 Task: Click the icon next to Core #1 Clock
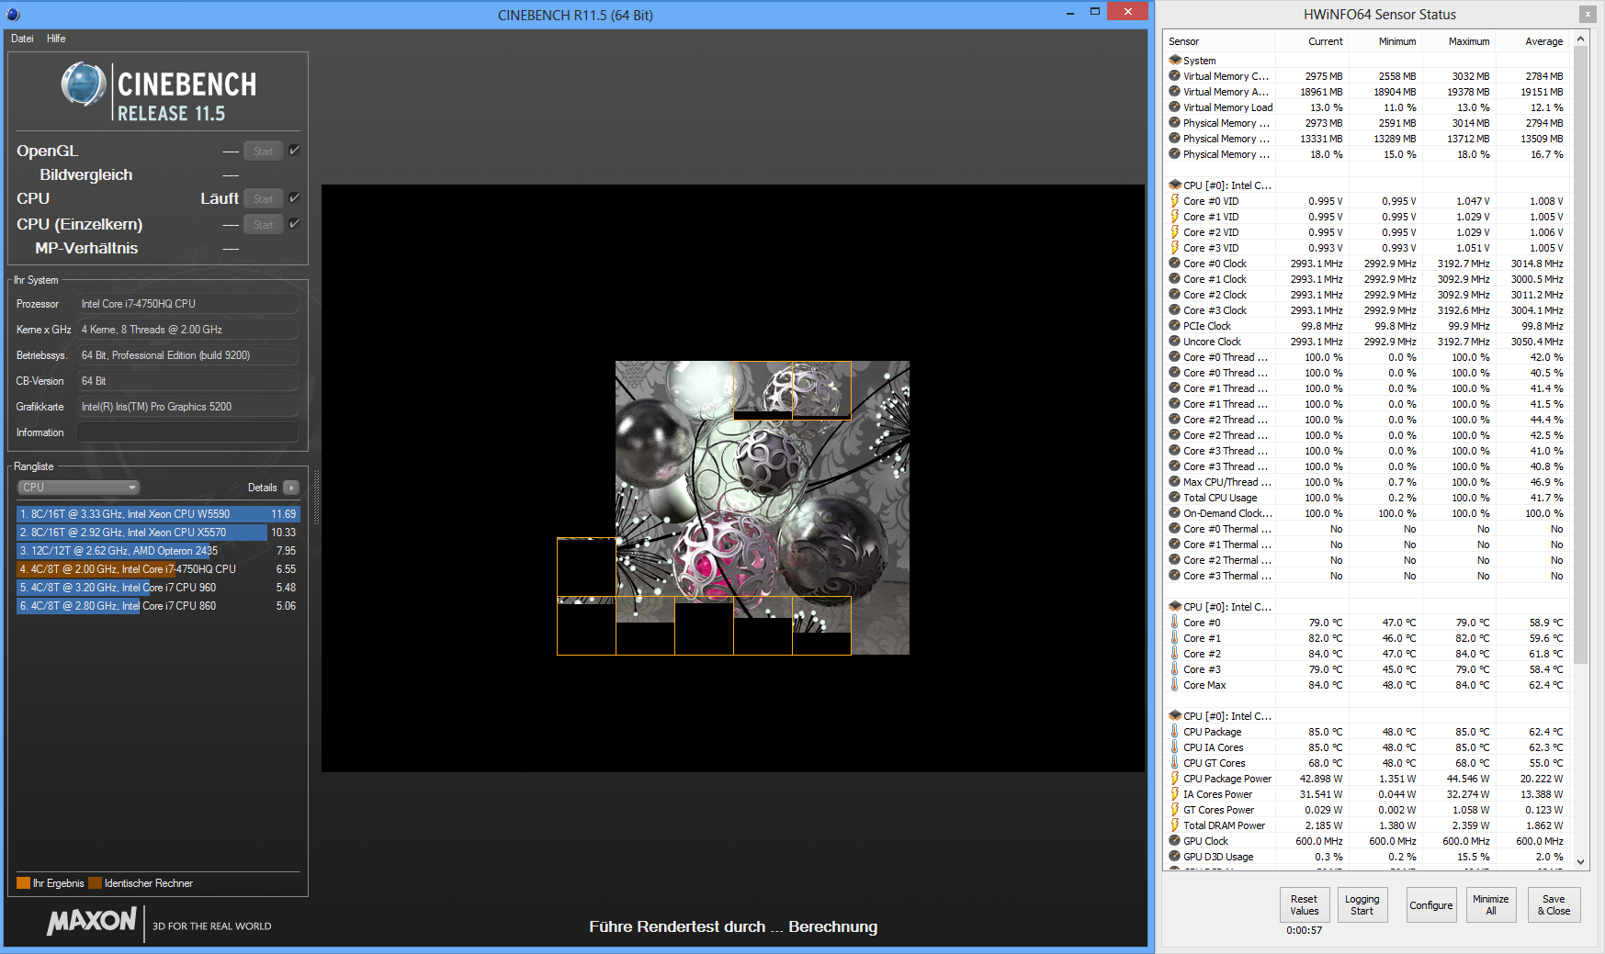click(1174, 279)
